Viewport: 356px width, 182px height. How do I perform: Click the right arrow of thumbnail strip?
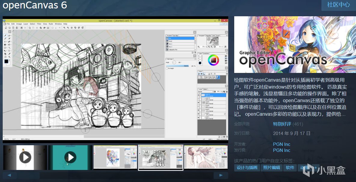coord(221,175)
